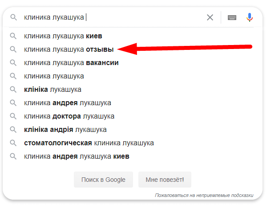Choose suggestion 'клиника андрея лукашука'
The height and width of the screenshot is (205, 275).
click(x=68, y=102)
